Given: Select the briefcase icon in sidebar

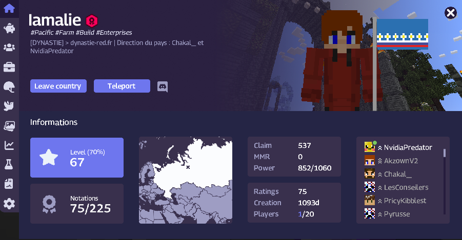Looking at the screenshot, I should [9, 67].
